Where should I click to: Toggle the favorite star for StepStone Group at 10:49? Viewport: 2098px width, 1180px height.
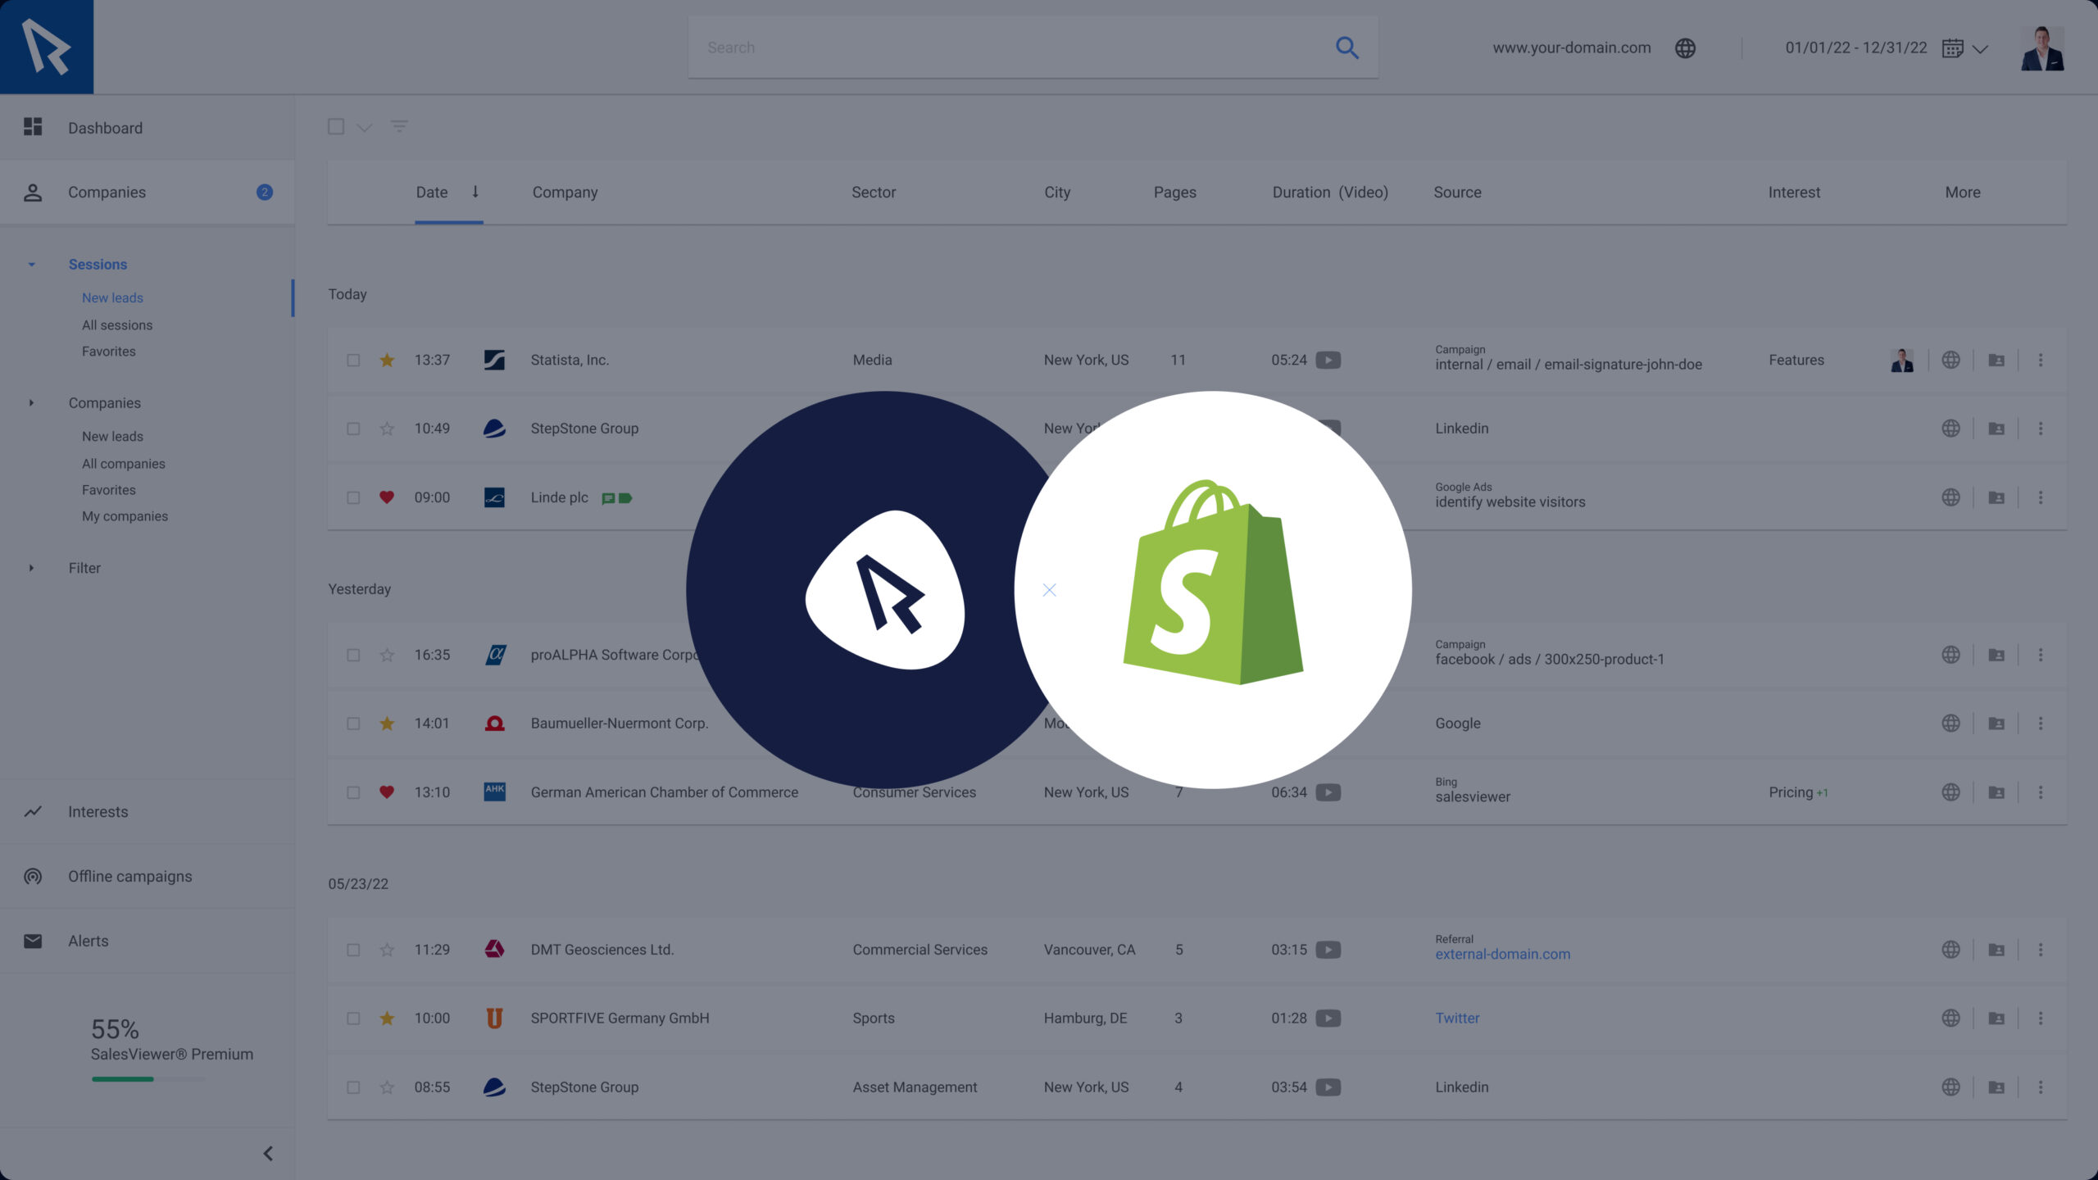387,429
